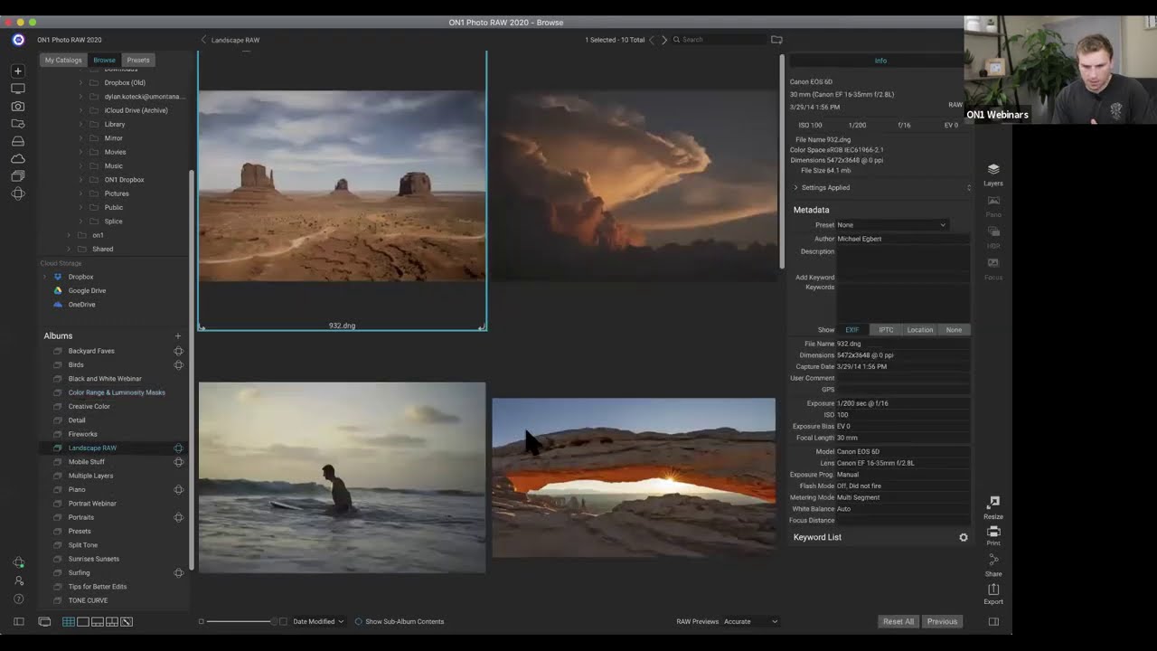The width and height of the screenshot is (1157, 651).
Task: Select the storm cloud photo thumbnail
Action: 634,185
